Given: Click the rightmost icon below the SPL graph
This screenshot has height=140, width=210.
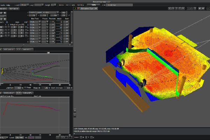Looking at the screenshot, I should point(70,138).
